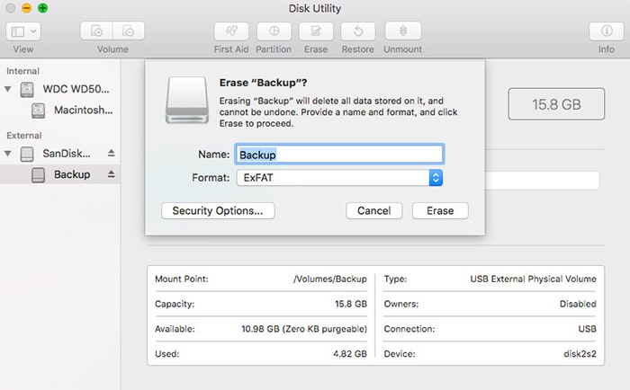Collapse the SanDisk external disk tree
Screen dimensions: 630x390
coord(9,154)
